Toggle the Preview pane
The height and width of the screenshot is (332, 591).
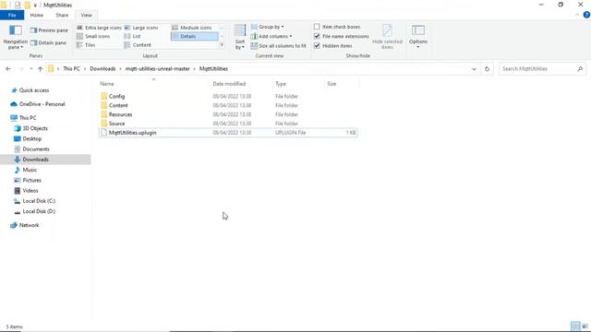click(49, 30)
